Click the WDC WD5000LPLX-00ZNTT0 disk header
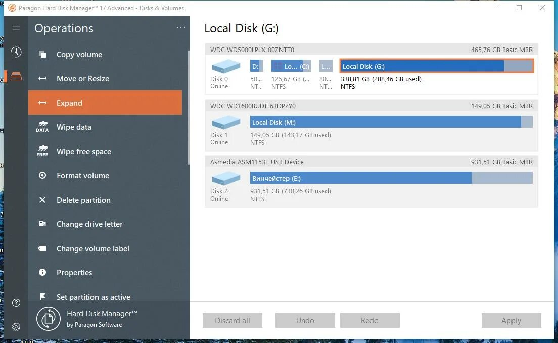Viewport: 558px width, 343px height. [x=371, y=50]
